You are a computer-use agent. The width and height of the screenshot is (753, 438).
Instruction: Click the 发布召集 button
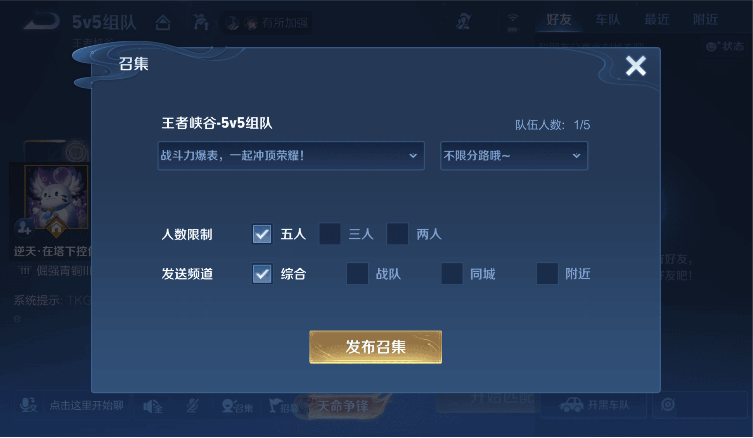pos(376,347)
